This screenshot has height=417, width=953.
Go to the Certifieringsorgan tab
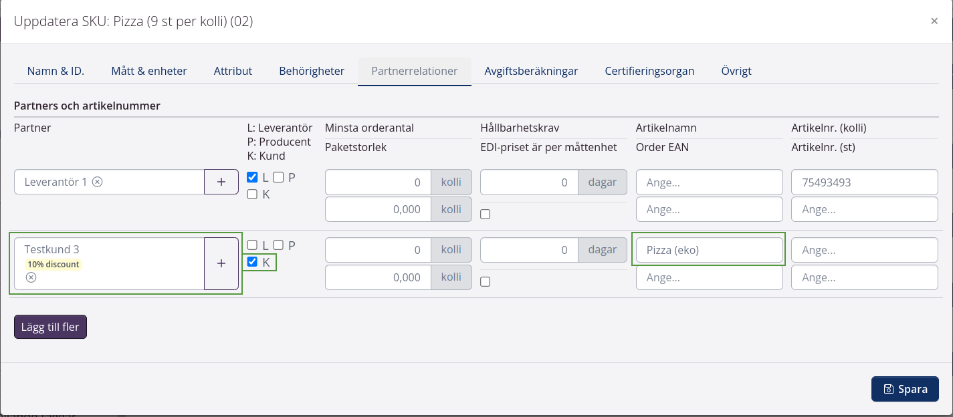[x=649, y=71]
